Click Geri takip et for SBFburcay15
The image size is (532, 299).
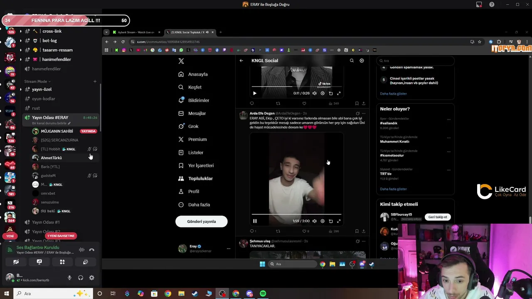click(x=438, y=217)
